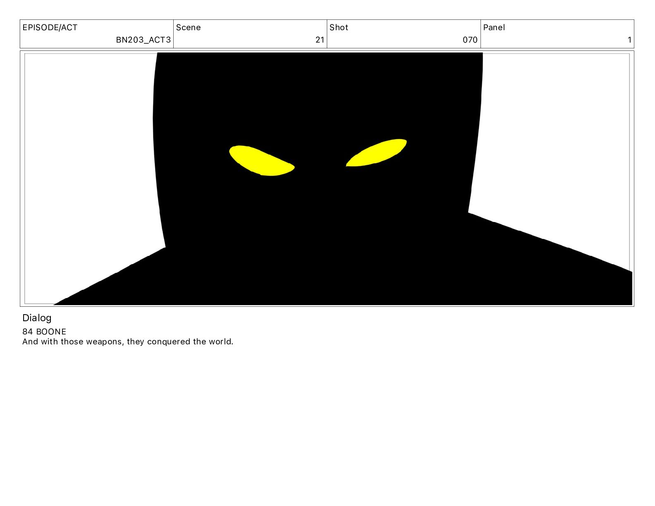Click the right yellow eye in storyboard
655x506 pixels.
(376, 153)
